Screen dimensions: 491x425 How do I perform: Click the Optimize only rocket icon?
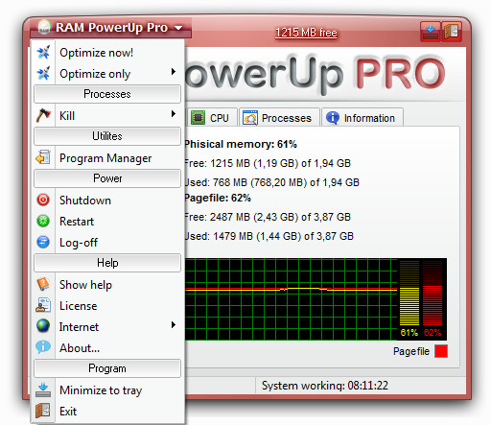coord(43,74)
